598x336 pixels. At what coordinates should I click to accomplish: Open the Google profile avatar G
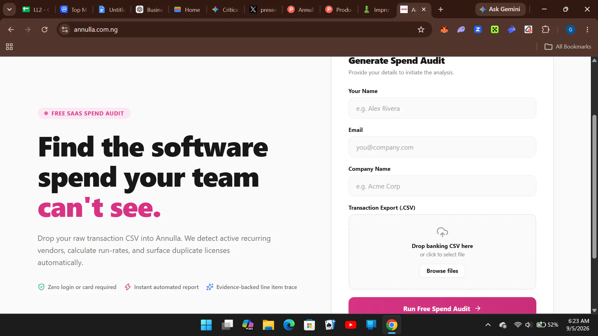point(571,30)
